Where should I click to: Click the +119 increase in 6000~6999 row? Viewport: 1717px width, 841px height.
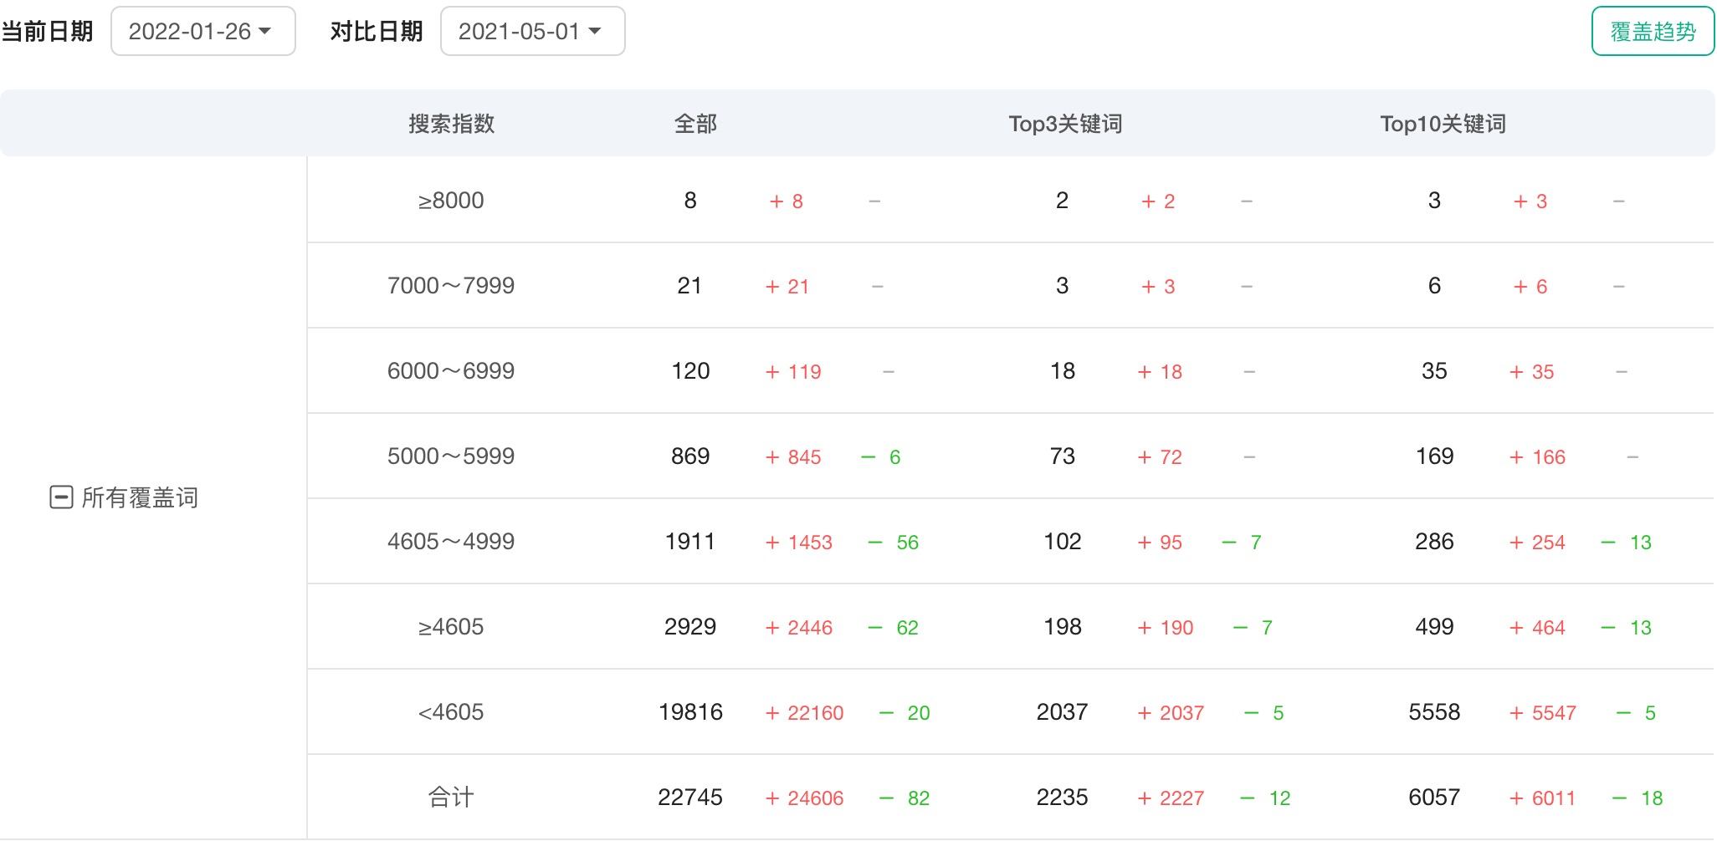point(793,372)
